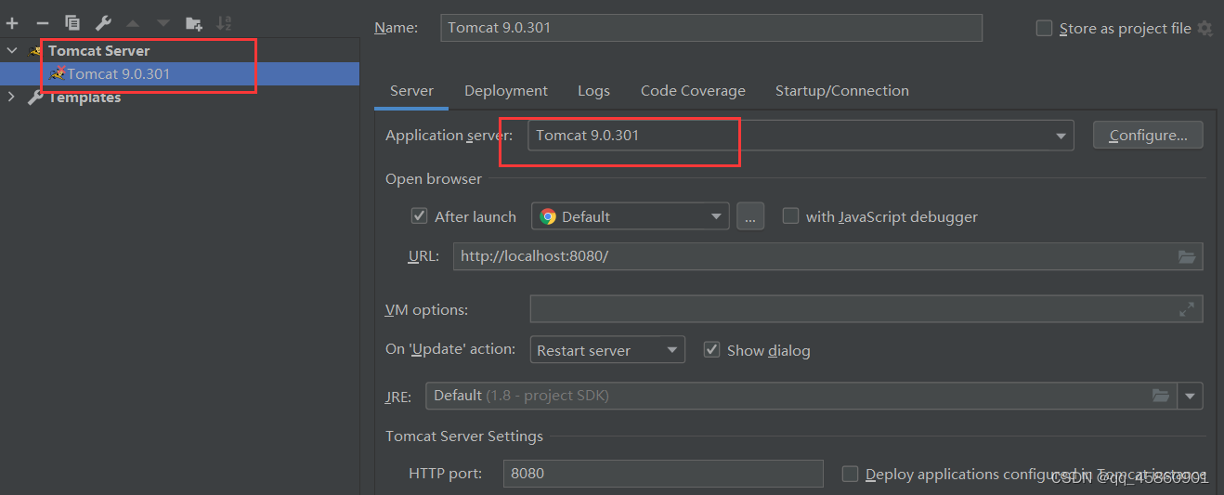Expand the Templates tree node

click(x=12, y=97)
